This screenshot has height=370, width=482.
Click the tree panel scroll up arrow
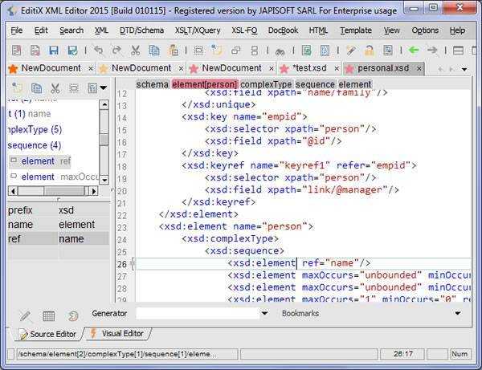point(104,105)
